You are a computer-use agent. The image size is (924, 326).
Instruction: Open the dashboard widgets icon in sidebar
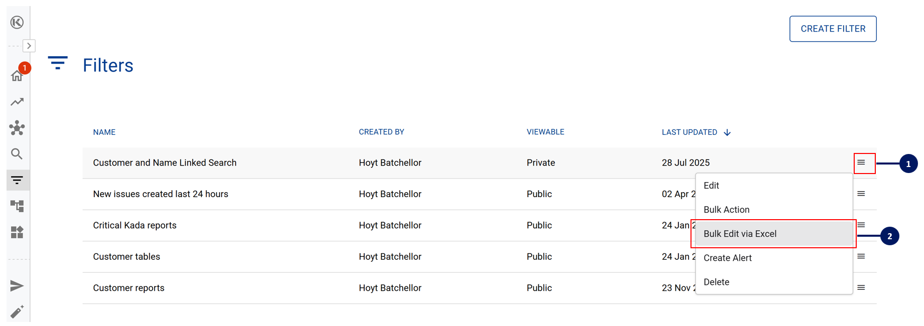tap(17, 232)
